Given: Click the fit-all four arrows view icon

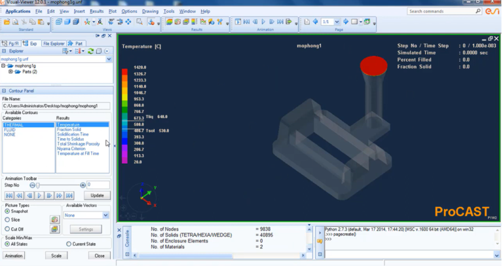Looking at the screenshot, I should 128,22.
